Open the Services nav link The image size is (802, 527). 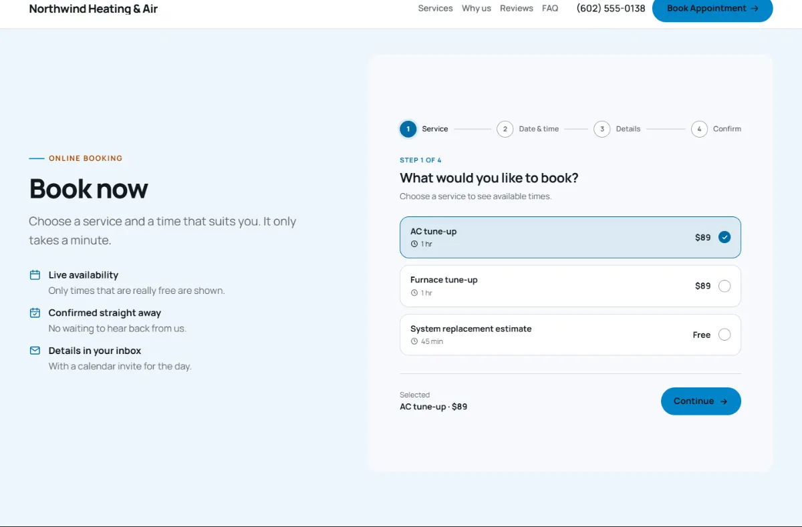click(x=435, y=9)
